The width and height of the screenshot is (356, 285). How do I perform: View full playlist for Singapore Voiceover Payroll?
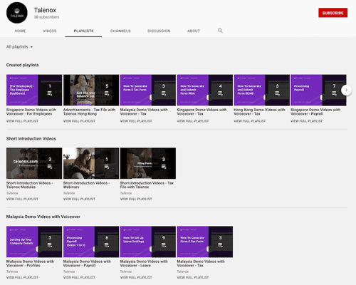(x=306, y=121)
